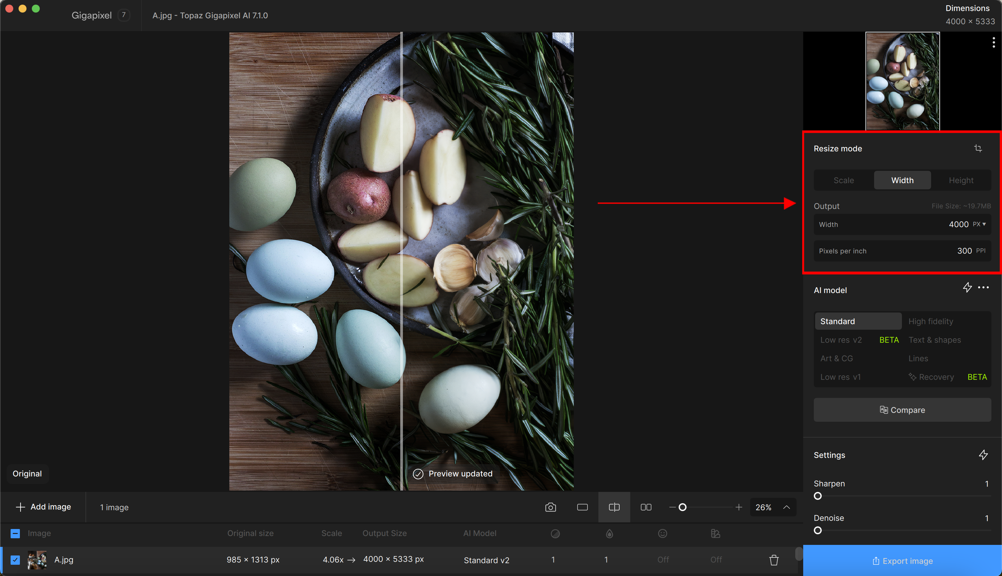Delete A.jpg with the trash icon

coord(774,560)
